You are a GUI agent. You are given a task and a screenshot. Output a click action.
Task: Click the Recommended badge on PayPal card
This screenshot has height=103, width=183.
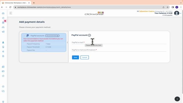(52, 35)
